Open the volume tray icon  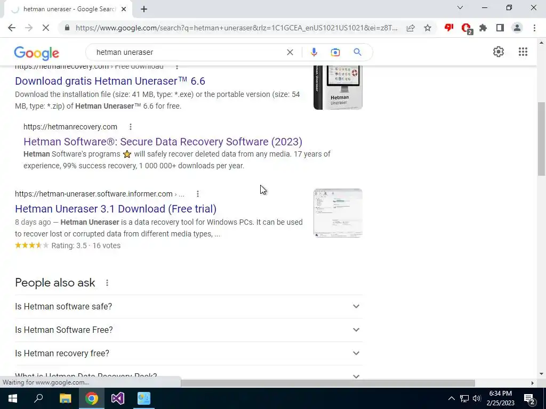(x=477, y=398)
